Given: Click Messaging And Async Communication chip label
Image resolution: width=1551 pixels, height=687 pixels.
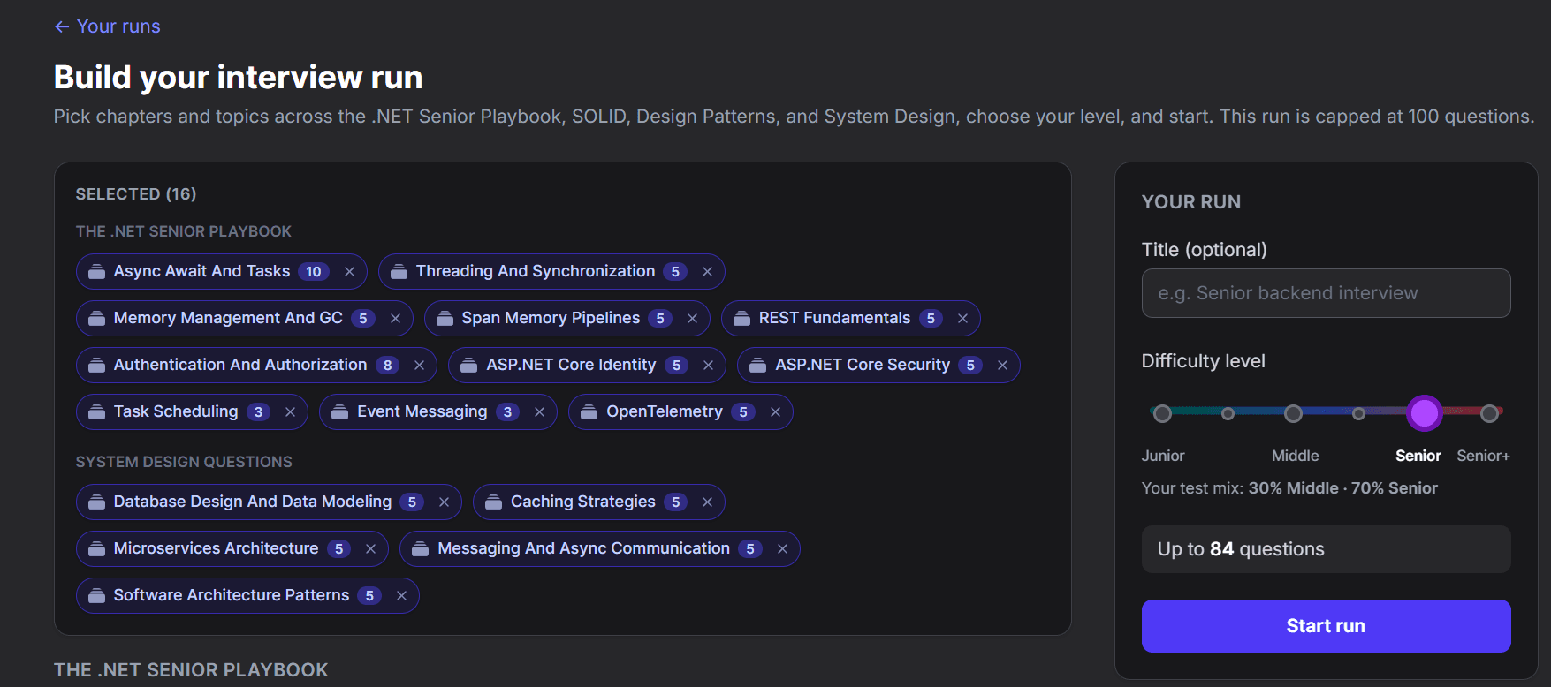Looking at the screenshot, I should click(x=584, y=548).
